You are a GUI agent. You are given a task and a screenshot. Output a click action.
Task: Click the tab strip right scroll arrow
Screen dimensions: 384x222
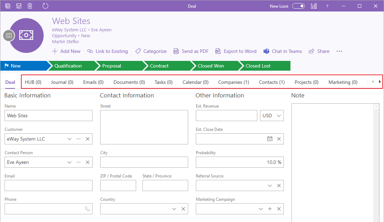[380, 82]
